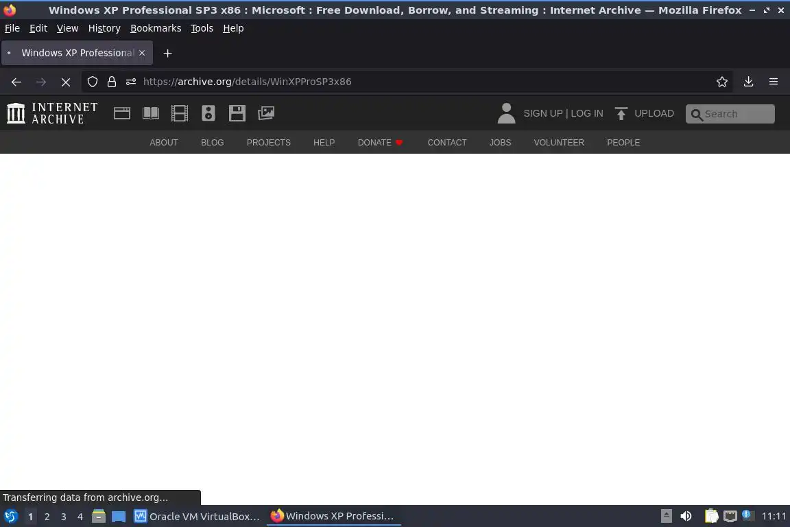Click Windows XP Professi... Firefox taskbar entry
This screenshot has width=790, height=527.
pos(333,517)
